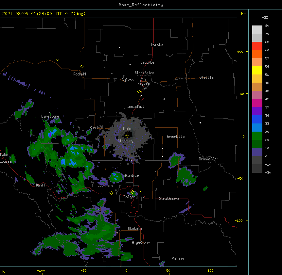Click the yellow diamond marker near RockyMH
Viewport: 282px width, 275px height.
(81, 67)
